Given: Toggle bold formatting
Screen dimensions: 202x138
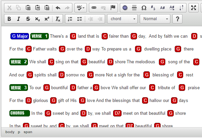Looking at the screenshot, I should coord(9,19).
